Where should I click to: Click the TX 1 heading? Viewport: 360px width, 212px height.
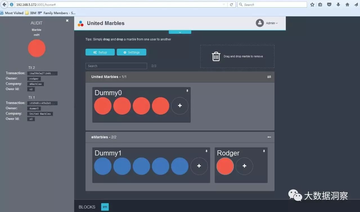coord(31,98)
